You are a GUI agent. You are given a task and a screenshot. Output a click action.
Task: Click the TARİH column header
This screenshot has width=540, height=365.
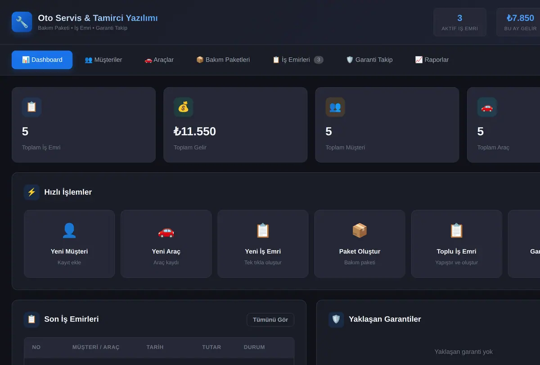[x=155, y=347]
